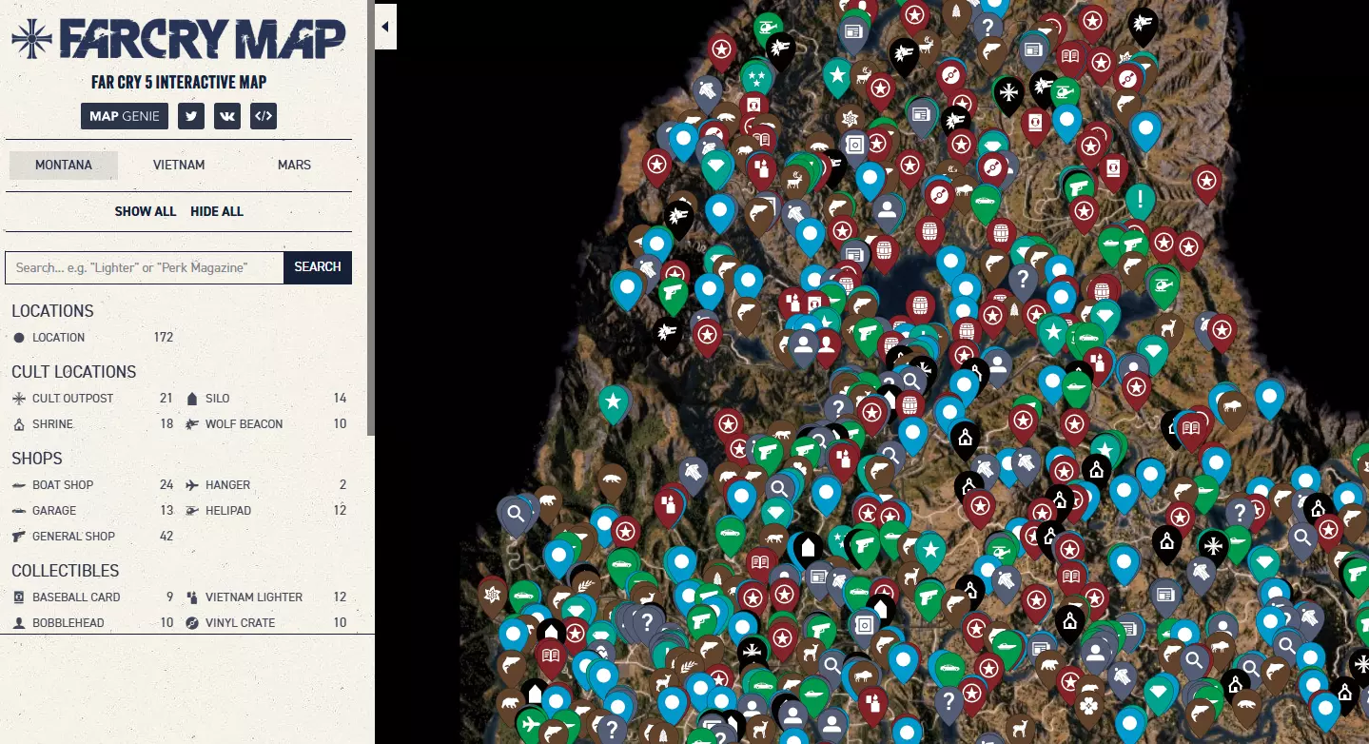Toggle Wolf Beacon markers
This screenshot has width=1369, height=744.
pos(266,424)
